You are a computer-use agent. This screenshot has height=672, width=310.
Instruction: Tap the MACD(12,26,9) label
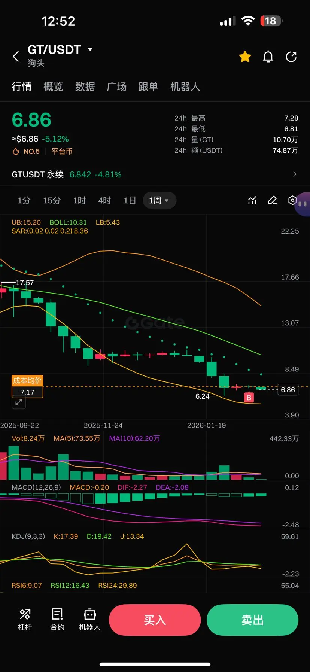36,487
